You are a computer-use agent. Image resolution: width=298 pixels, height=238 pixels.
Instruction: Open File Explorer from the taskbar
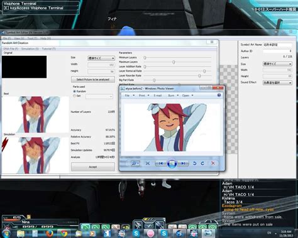tap(21, 234)
